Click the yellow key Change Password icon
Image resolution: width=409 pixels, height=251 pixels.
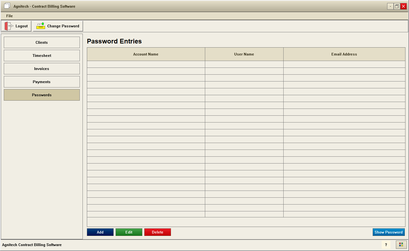click(40, 26)
